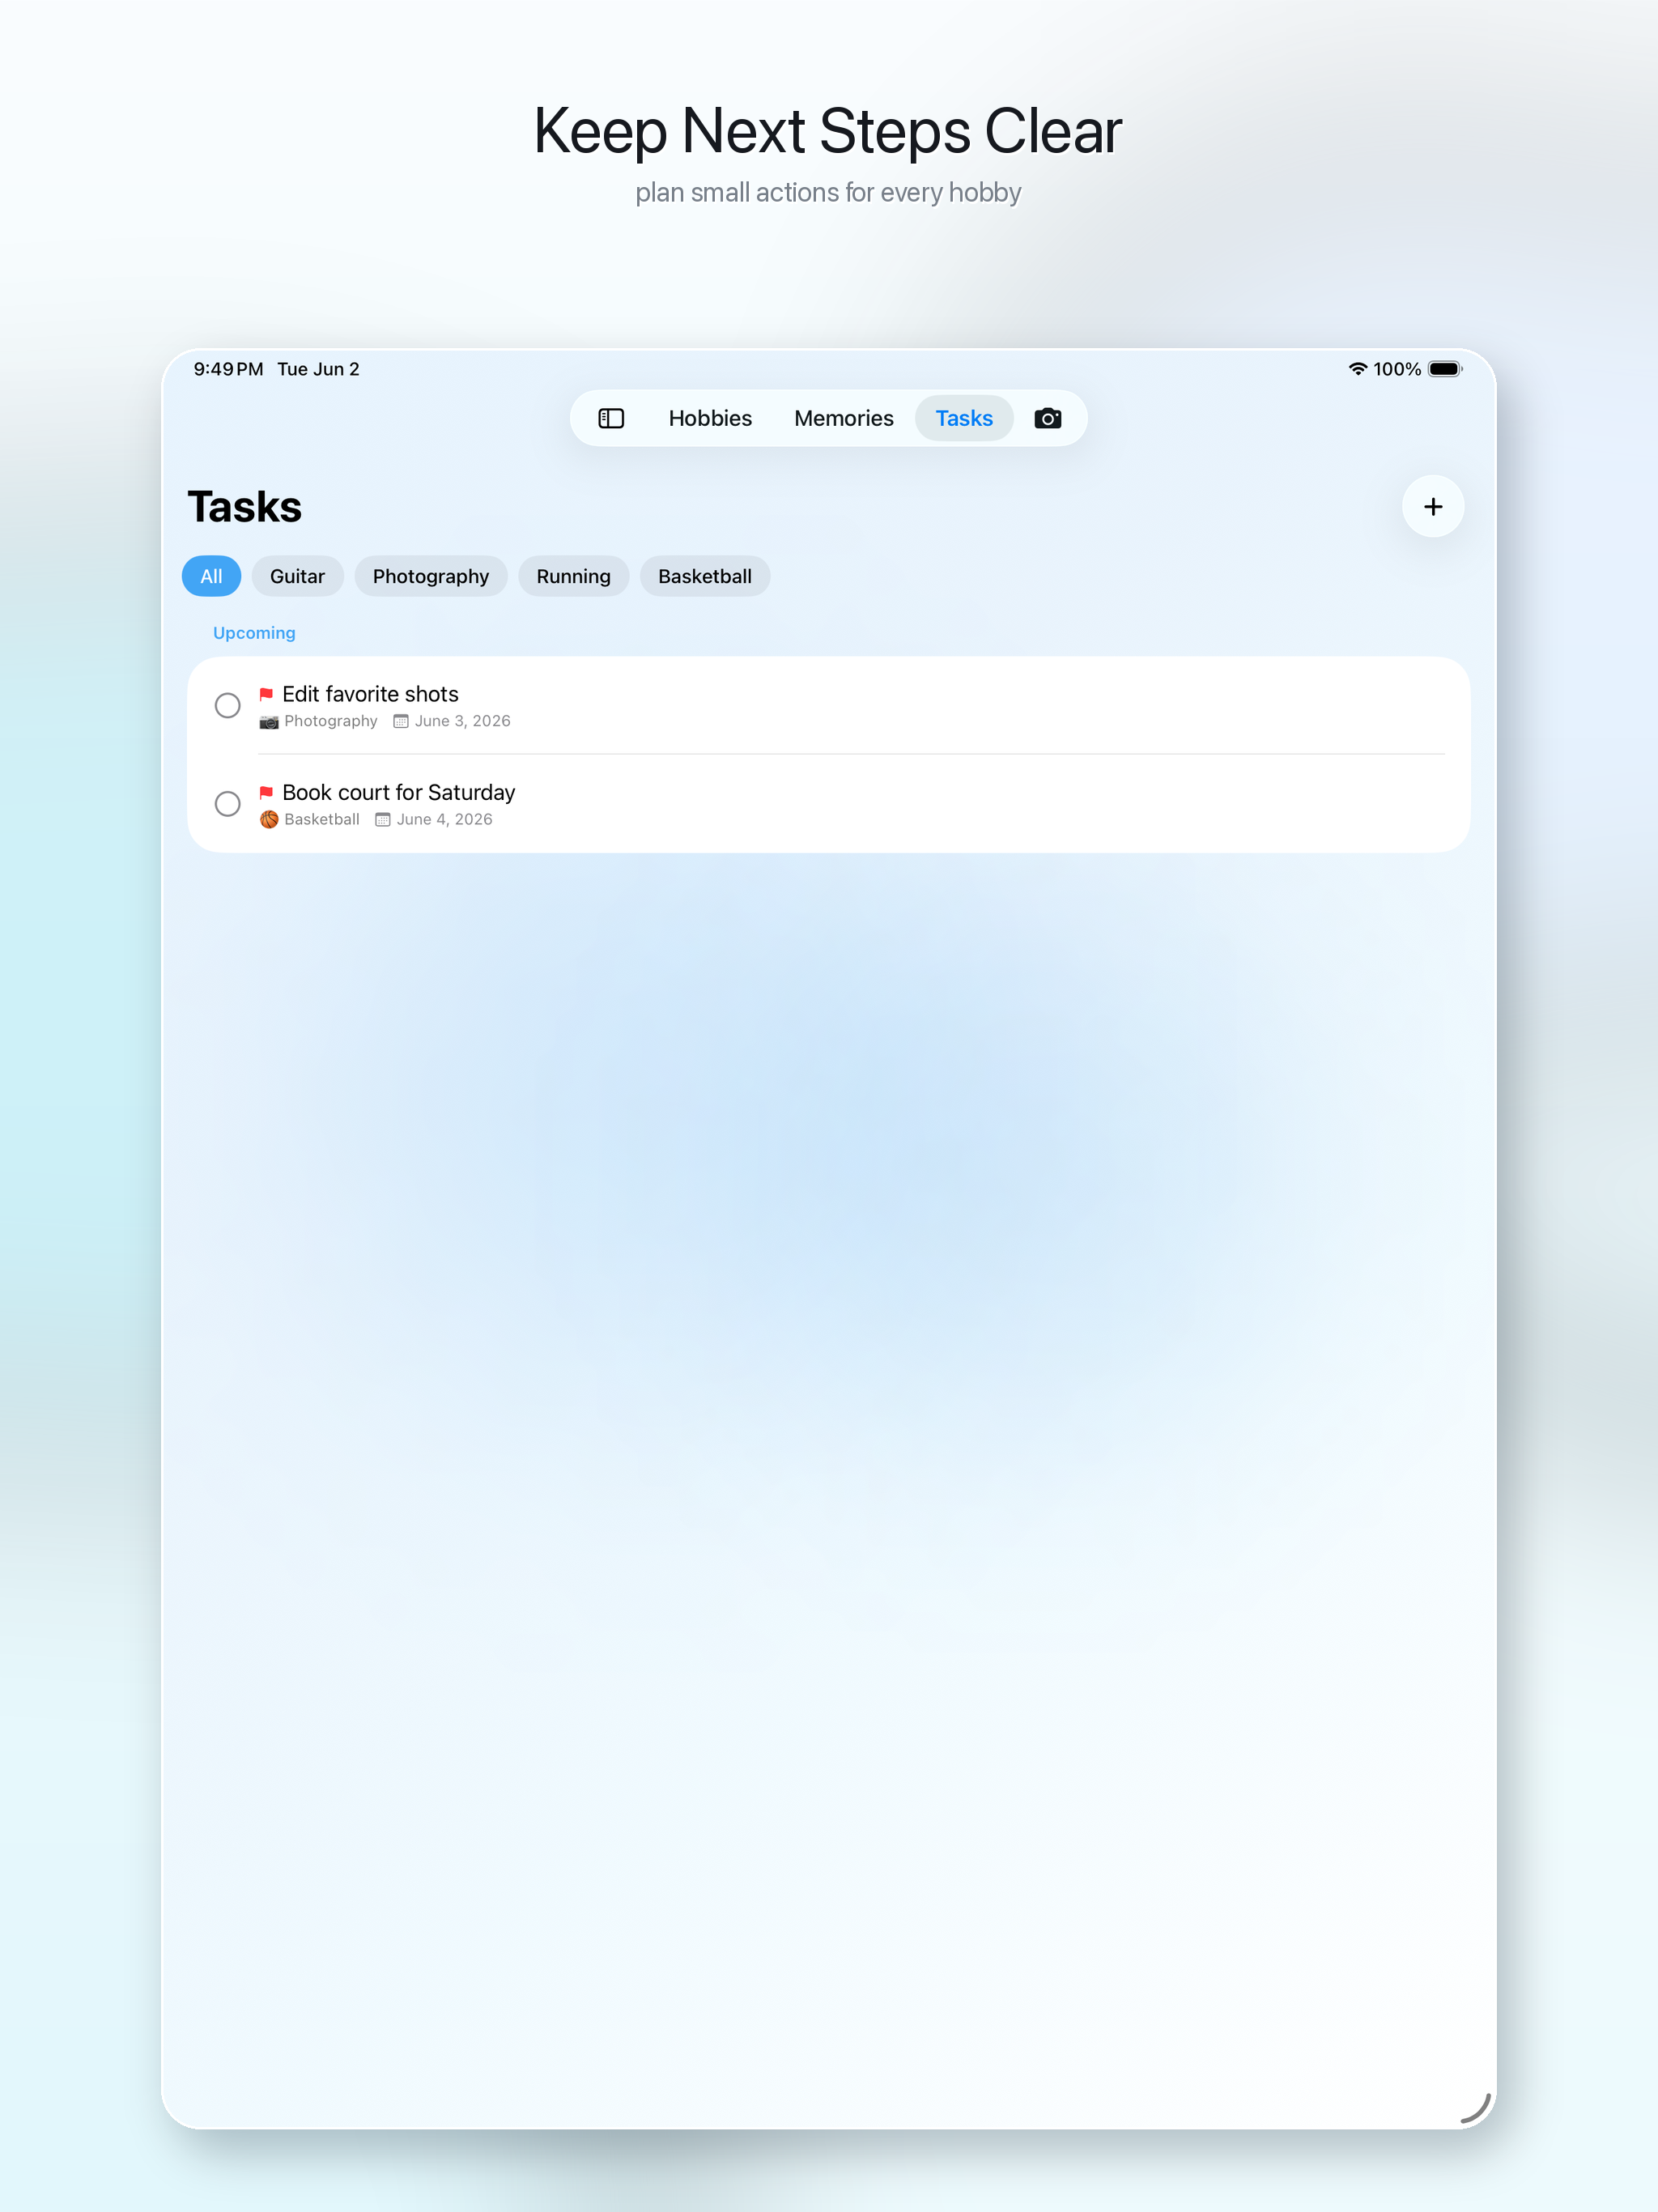Open the Edit favorite shots task
Screen dimensions: 1658x2212
click(x=828, y=706)
